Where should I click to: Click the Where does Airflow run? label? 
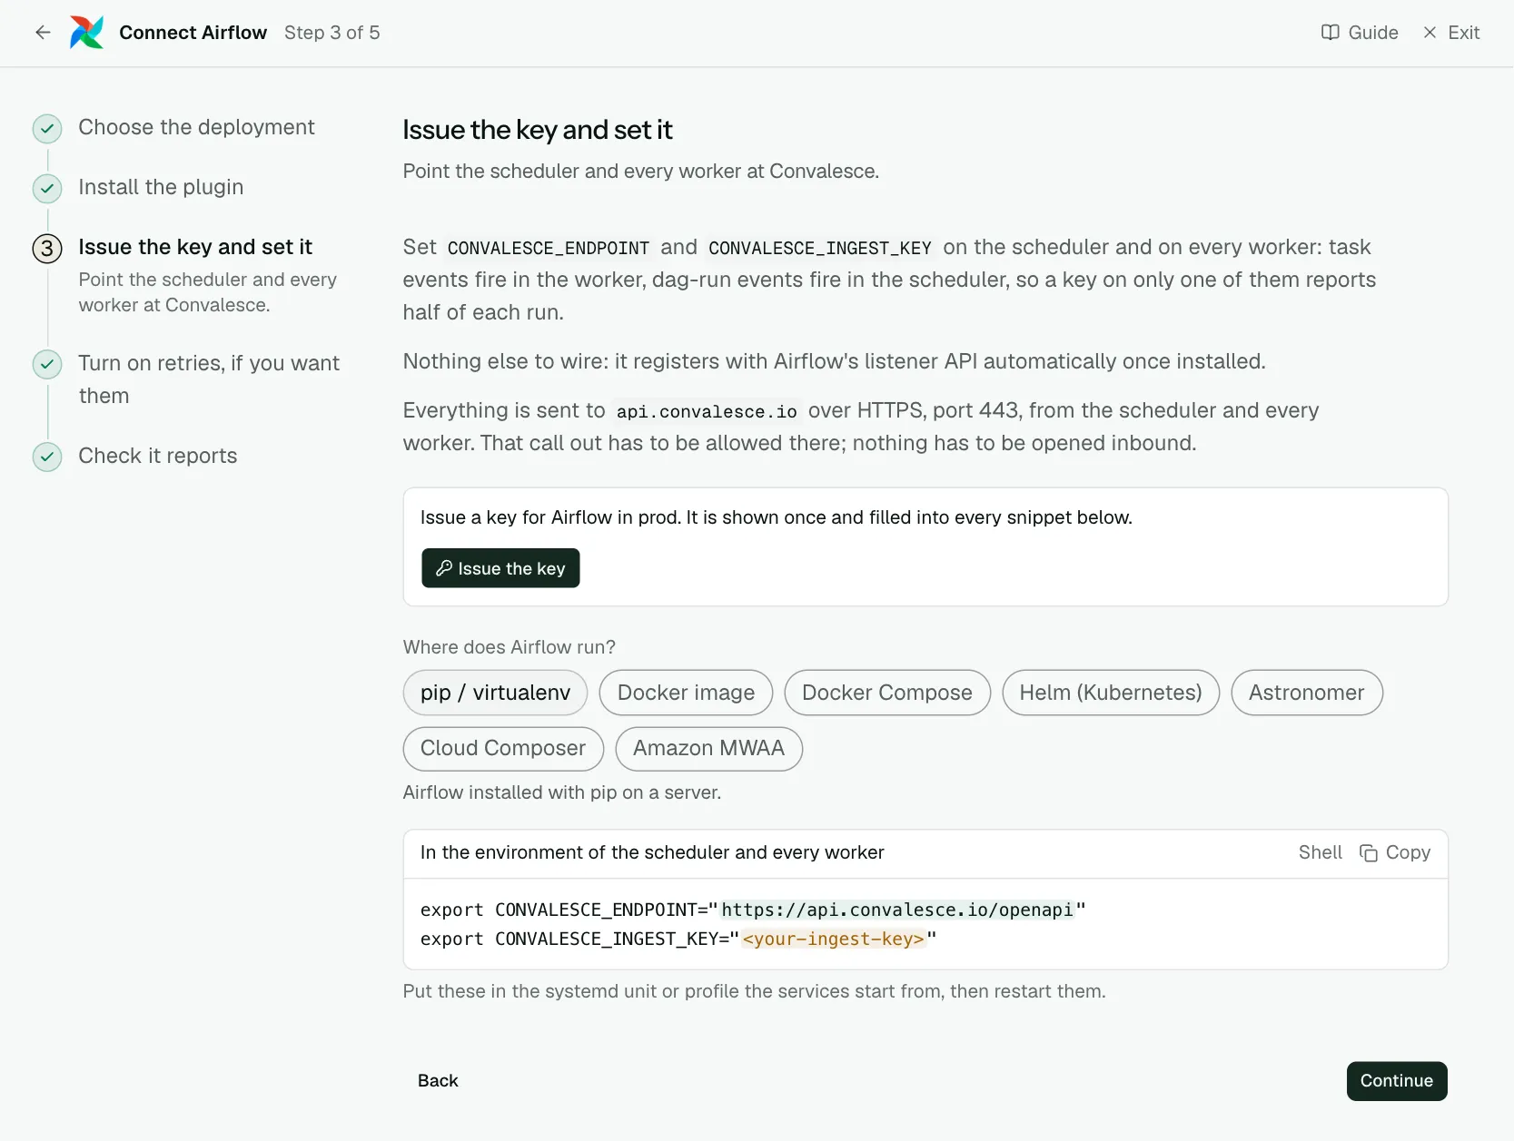(510, 647)
